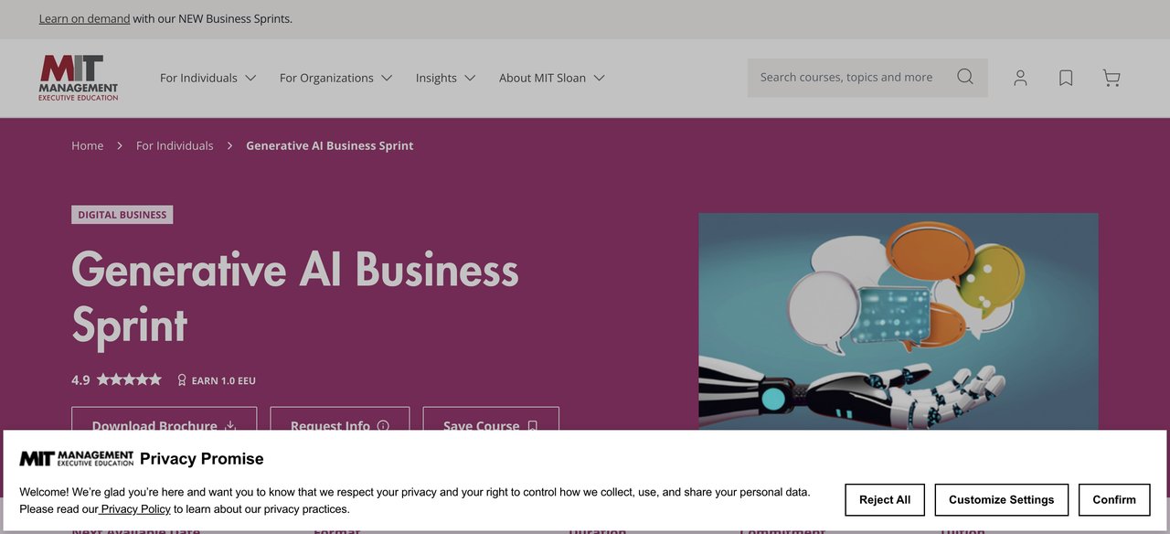
Task: Click the Privacy Promise heading
Action: pyautogui.click(x=202, y=459)
